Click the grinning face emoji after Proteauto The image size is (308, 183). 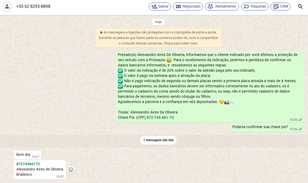[169, 60]
